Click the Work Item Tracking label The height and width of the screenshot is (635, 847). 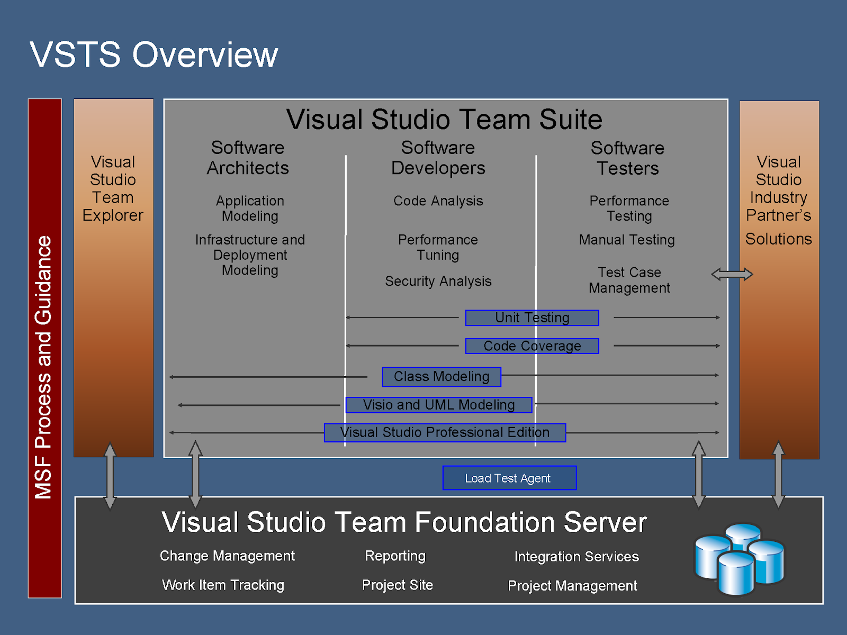point(223,585)
